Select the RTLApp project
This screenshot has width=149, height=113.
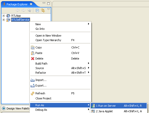click(x=16, y=16)
